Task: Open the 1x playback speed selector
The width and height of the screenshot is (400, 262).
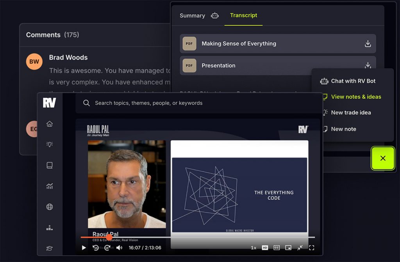Action: click(x=254, y=248)
